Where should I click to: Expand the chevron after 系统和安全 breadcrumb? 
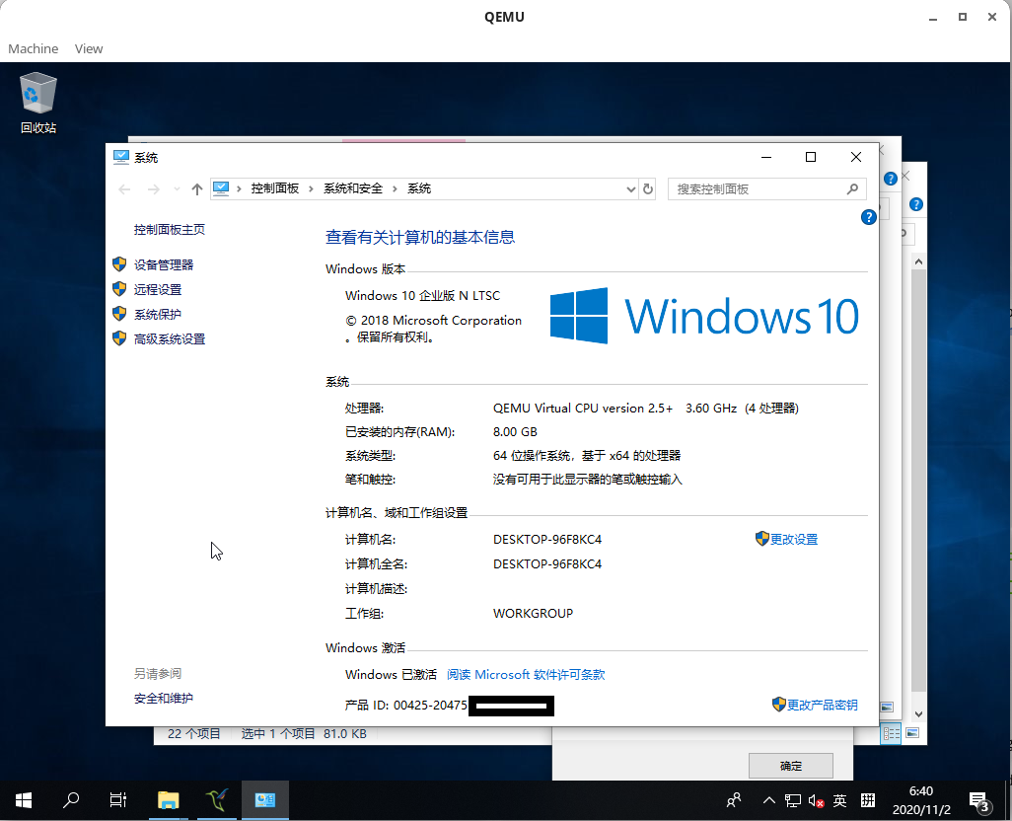point(395,188)
